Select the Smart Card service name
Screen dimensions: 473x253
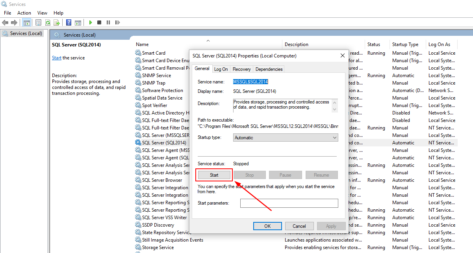154,53
